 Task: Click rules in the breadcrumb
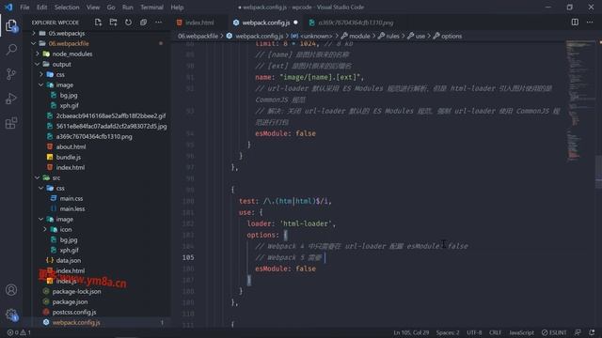(392, 36)
